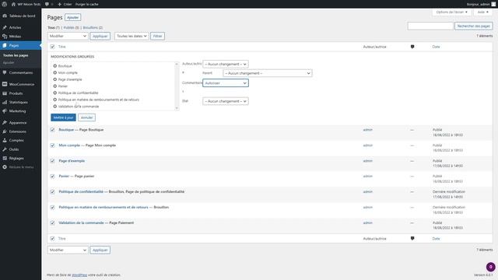Uncheck the Mon compte row checkbox
498x280 pixels.
[52, 145]
